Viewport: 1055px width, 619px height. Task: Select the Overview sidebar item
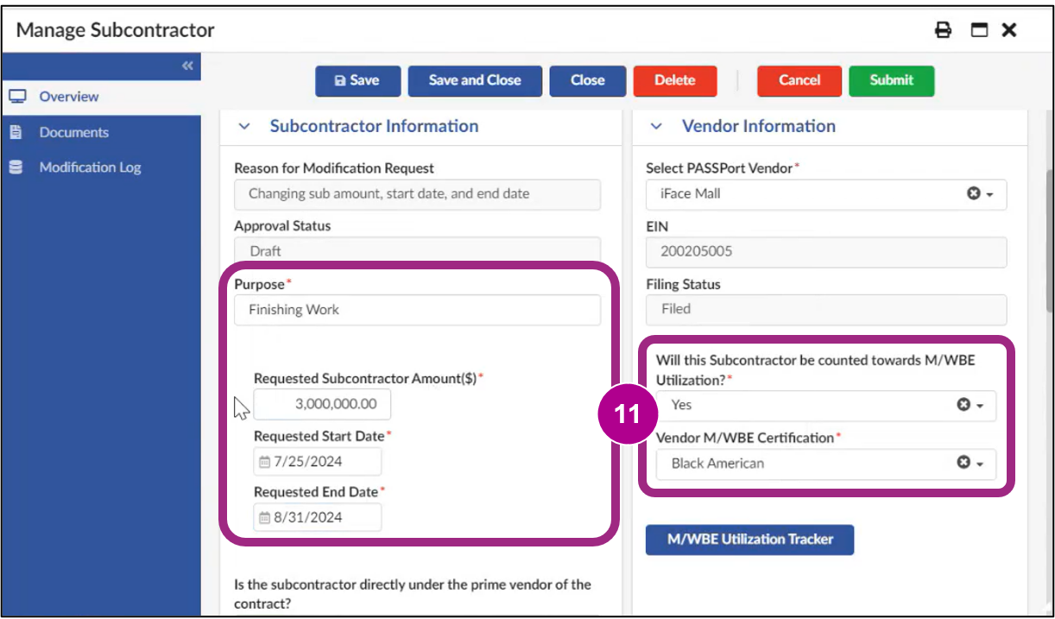[x=69, y=97]
